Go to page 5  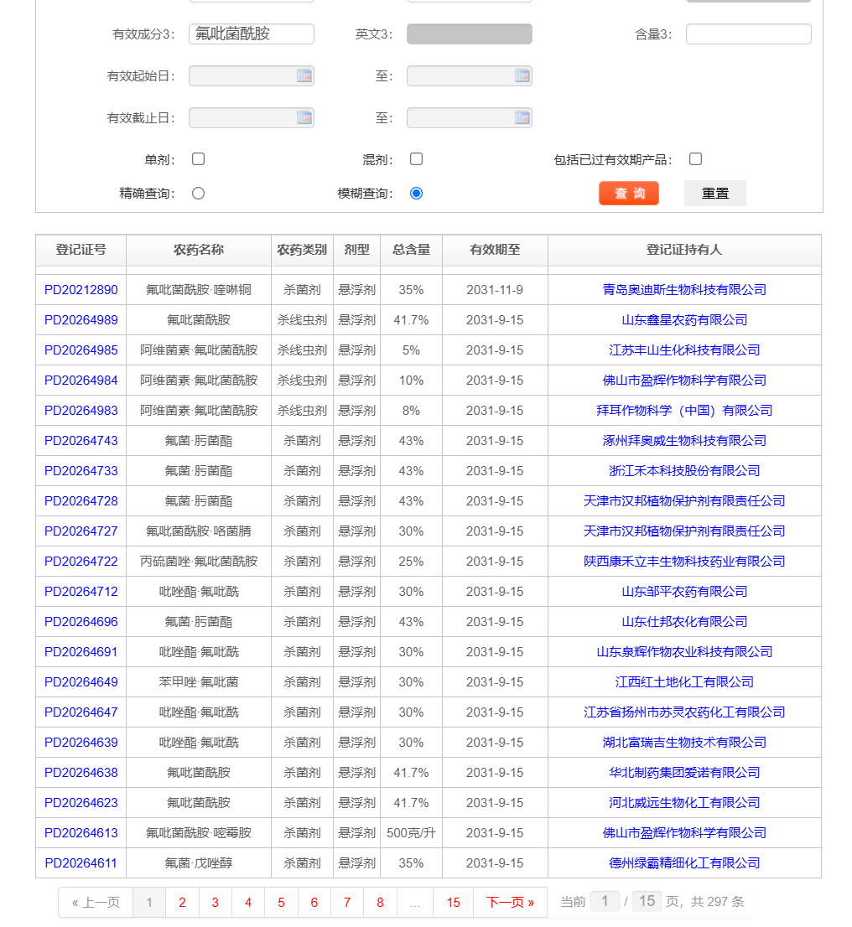[281, 902]
